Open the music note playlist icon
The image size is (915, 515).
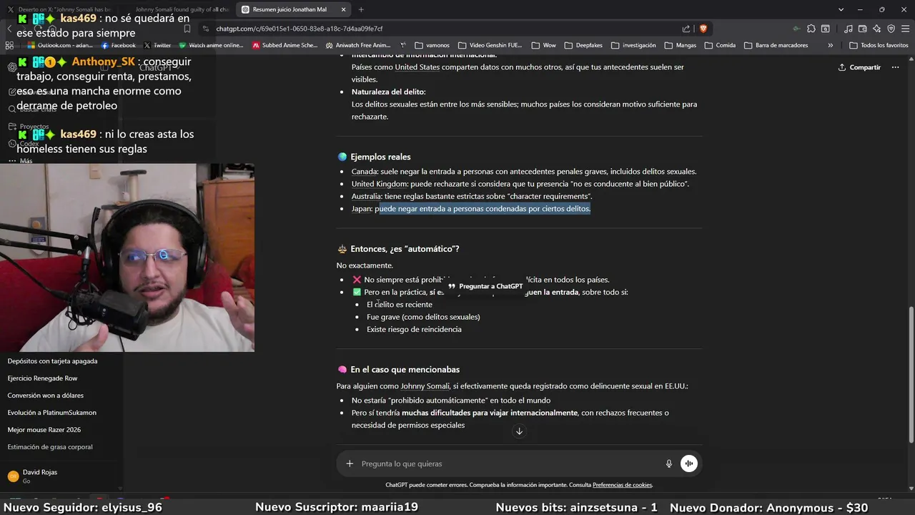click(x=848, y=29)
